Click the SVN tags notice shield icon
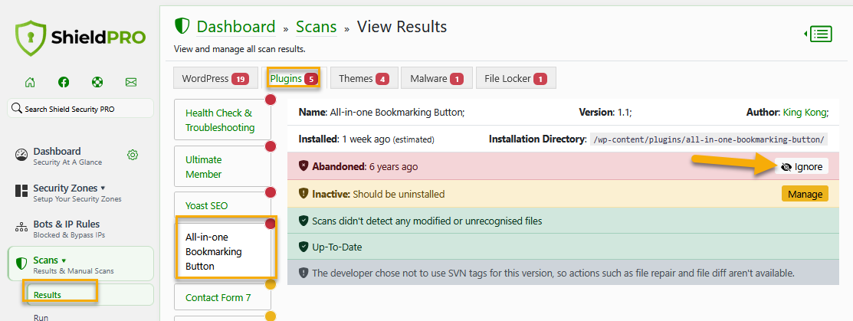 click(x=303, y=273)
